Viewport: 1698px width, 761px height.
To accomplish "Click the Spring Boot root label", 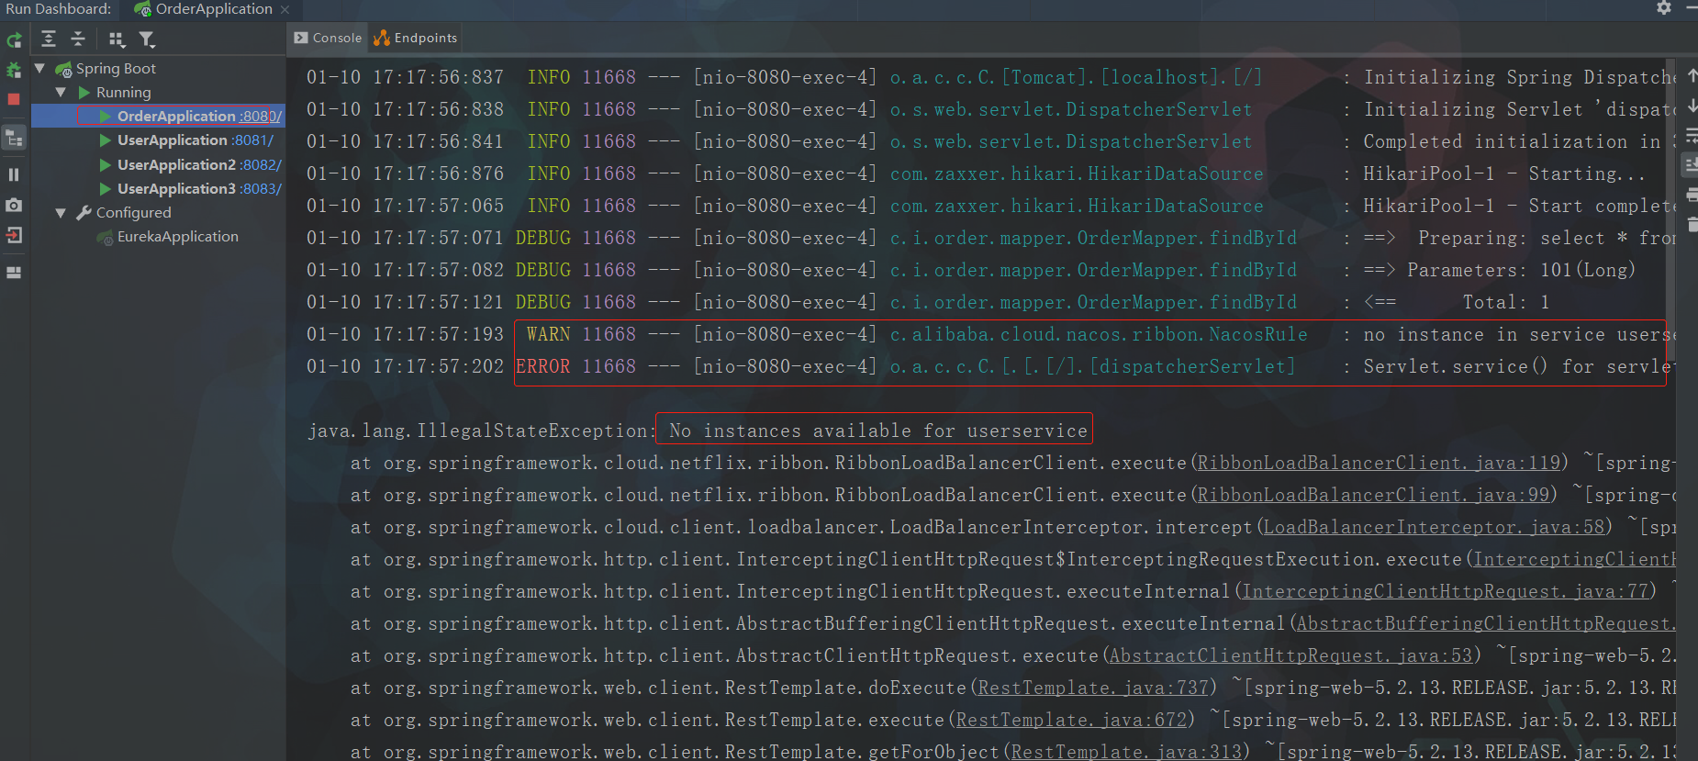I will tap(116, 68).
